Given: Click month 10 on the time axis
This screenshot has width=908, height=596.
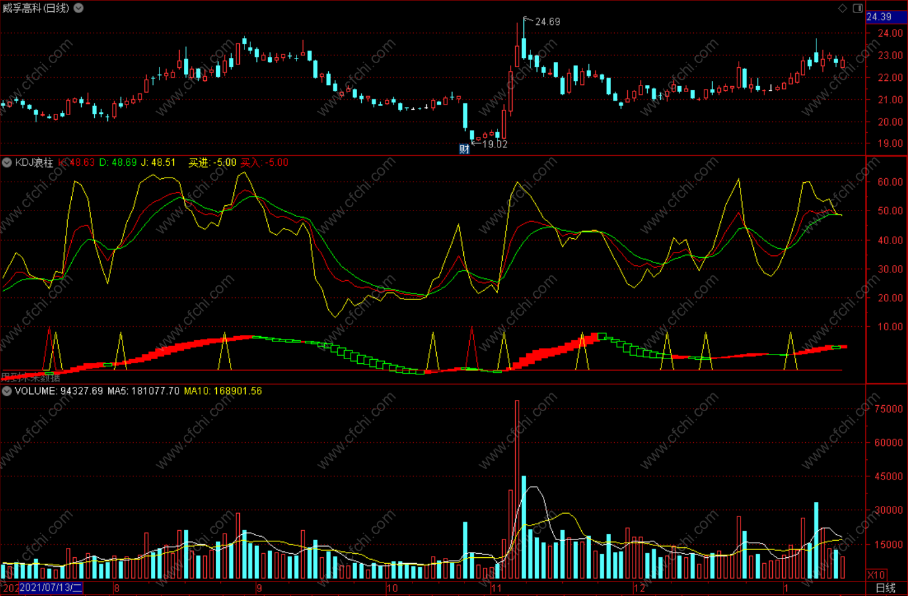Looking at the screenshot, I should point(392,588).
